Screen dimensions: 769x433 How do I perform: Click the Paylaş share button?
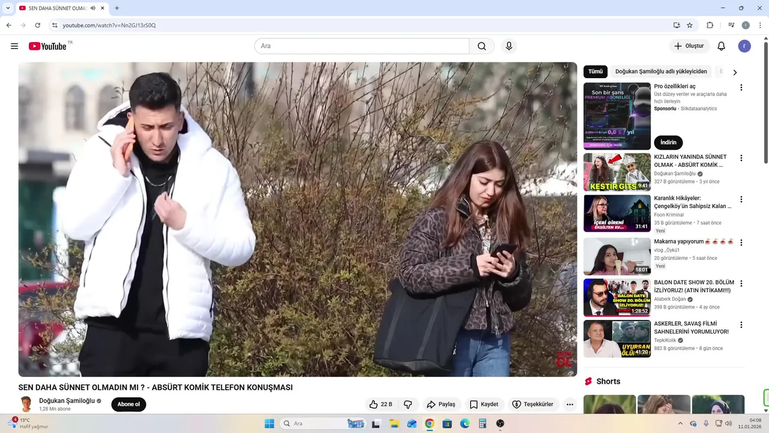click(441, 404)
